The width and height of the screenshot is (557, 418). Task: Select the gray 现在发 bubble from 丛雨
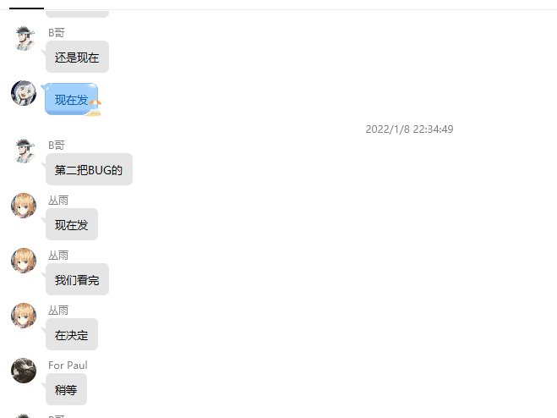coord(71,224)
